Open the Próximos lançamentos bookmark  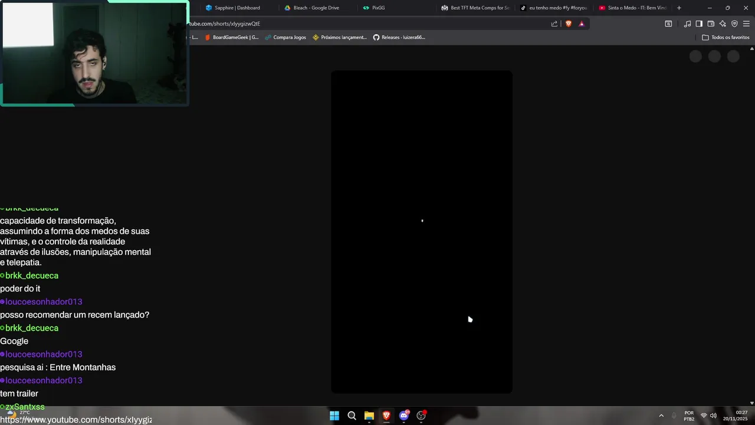(340, 37)
